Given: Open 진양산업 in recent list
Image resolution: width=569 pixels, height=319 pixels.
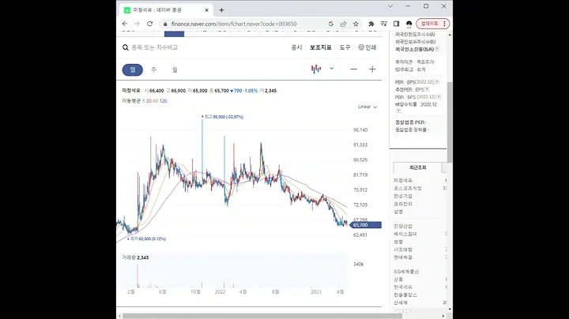Looking at the screenshot, I should click(x=403, y=226).
